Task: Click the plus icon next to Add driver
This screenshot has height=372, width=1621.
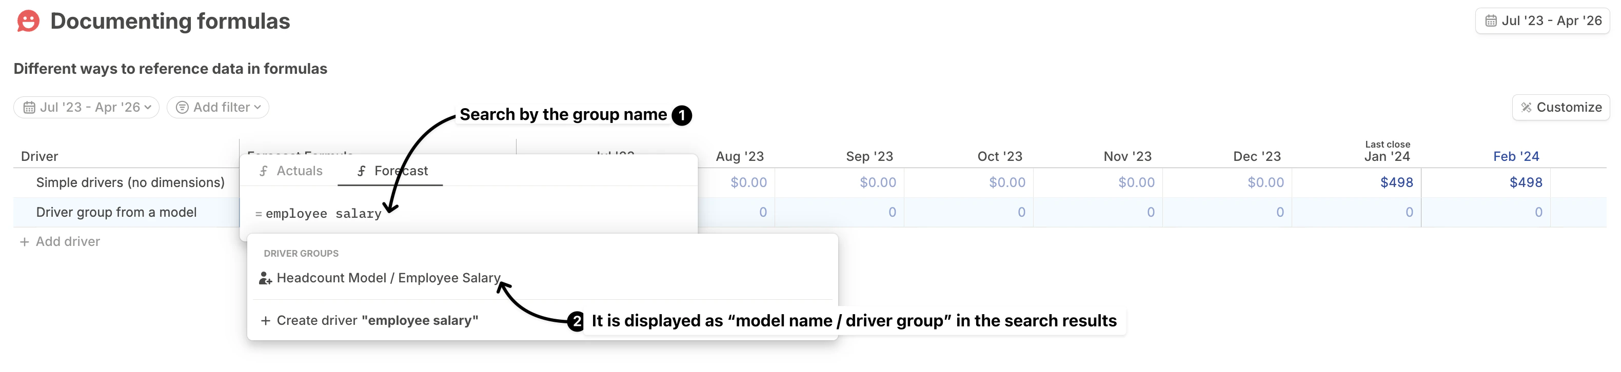Action: (x=25, y=241)
